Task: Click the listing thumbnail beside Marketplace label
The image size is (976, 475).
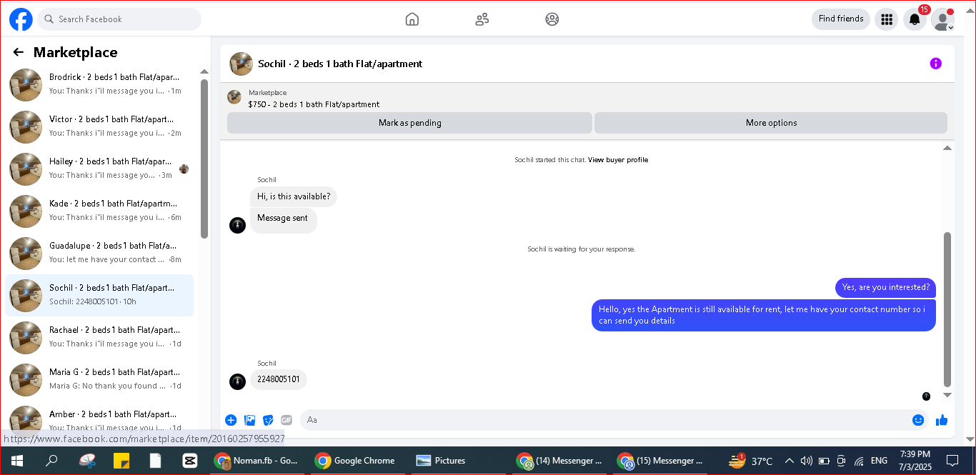Action: click(x=234, y=97)
